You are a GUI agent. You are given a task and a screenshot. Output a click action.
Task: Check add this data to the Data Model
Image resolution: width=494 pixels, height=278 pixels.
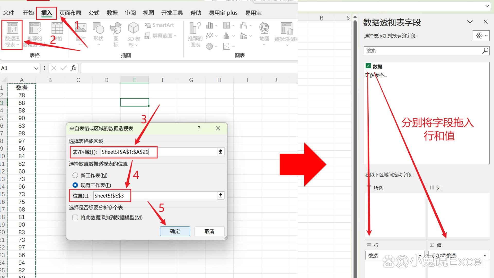click(75, 218)
